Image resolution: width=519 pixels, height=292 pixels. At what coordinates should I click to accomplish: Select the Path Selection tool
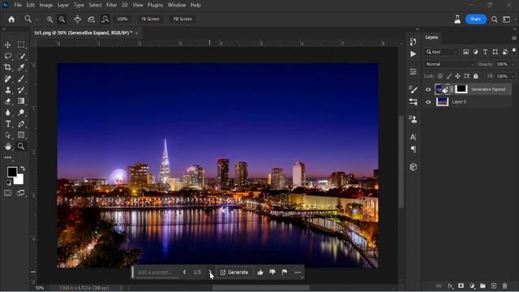(8, 135)
